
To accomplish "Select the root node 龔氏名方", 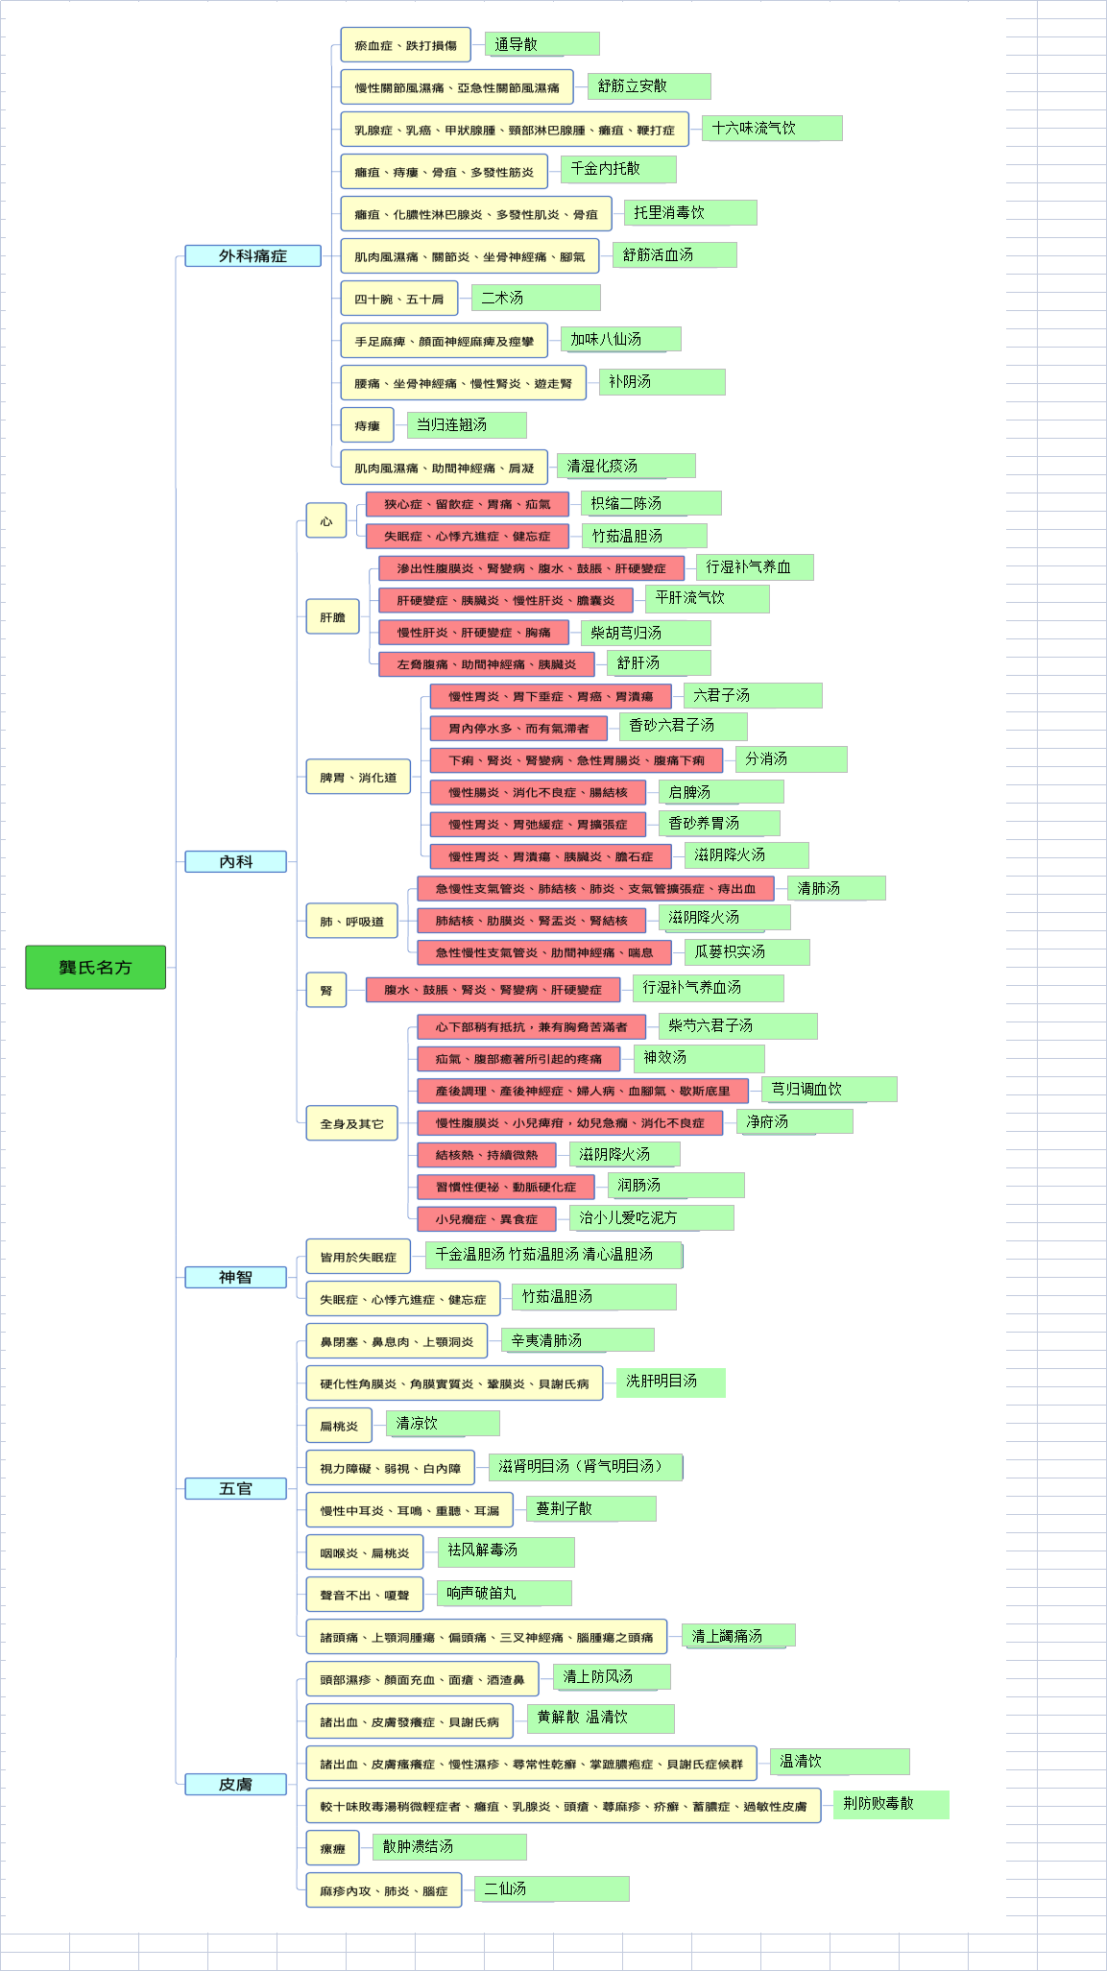I will pos(95,967).
